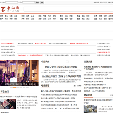Open the 新房 navigation link

click(11, 19)
